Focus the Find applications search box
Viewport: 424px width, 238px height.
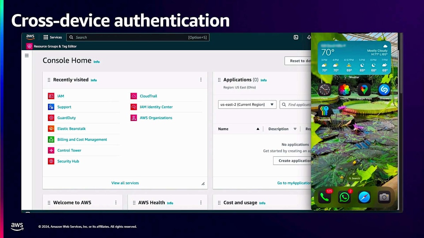[295, 104]
